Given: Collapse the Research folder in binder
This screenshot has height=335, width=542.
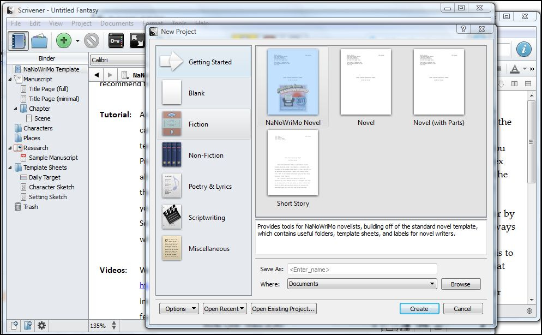Looking at the screenshot, I should (x=10, y=148).
